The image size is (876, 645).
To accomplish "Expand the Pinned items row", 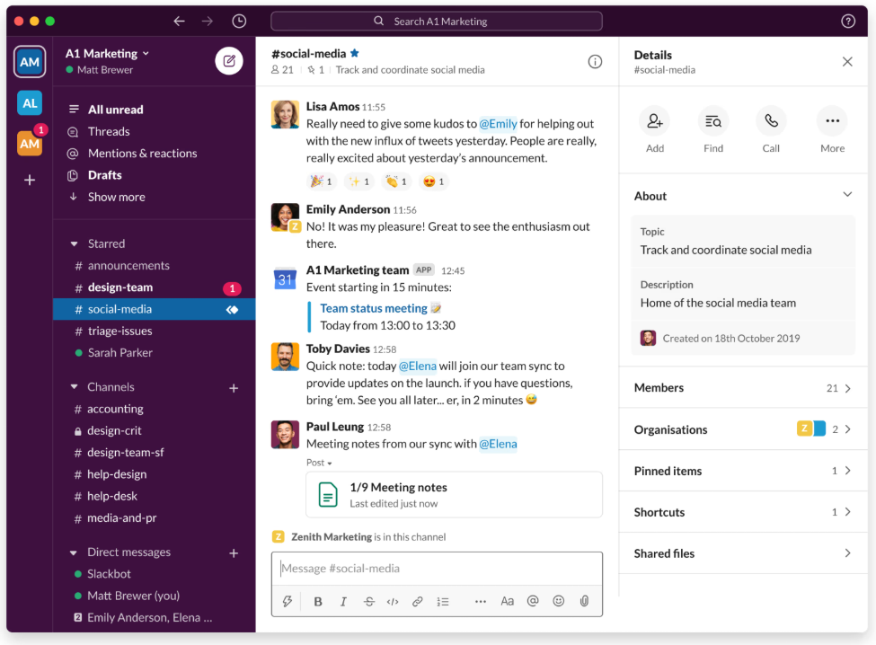I will 743,471.
